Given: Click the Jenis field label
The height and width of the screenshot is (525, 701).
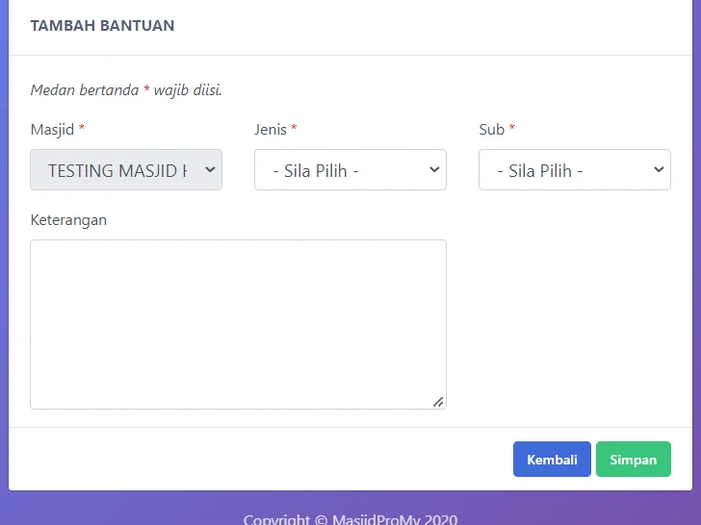Looking at the screenshot, I should coord(271,130).
